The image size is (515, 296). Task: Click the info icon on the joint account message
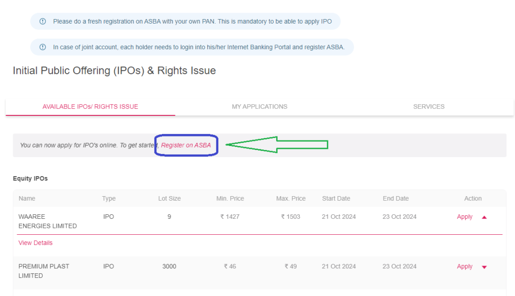coord(42,47)
